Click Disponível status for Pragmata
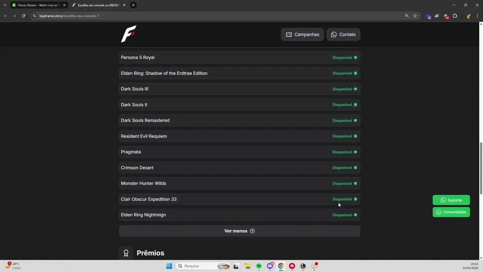The image size is (483, 272). pos(345,152)
